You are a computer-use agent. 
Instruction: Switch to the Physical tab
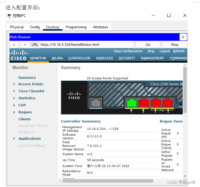click(17, 27)
